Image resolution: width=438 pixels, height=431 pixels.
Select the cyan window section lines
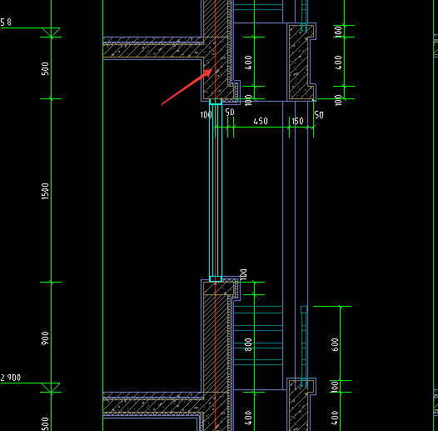point(216,190)
